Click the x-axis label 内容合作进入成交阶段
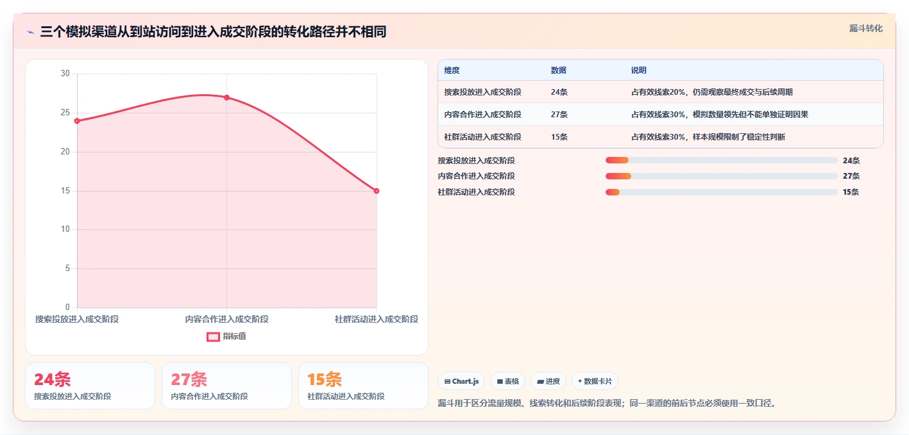Viewport: 909px width, 435px height. click(226, 319)
